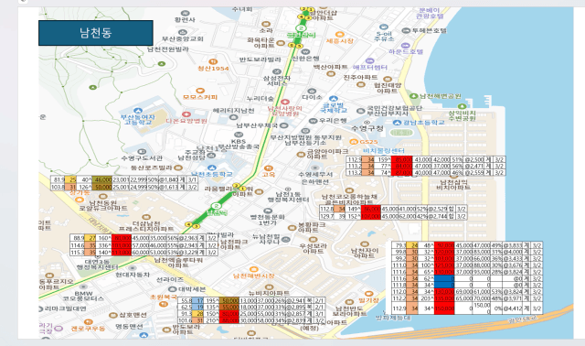Click the @3,229 value
585x346 pixels.
pyautogui.click(x=187, y=253)
